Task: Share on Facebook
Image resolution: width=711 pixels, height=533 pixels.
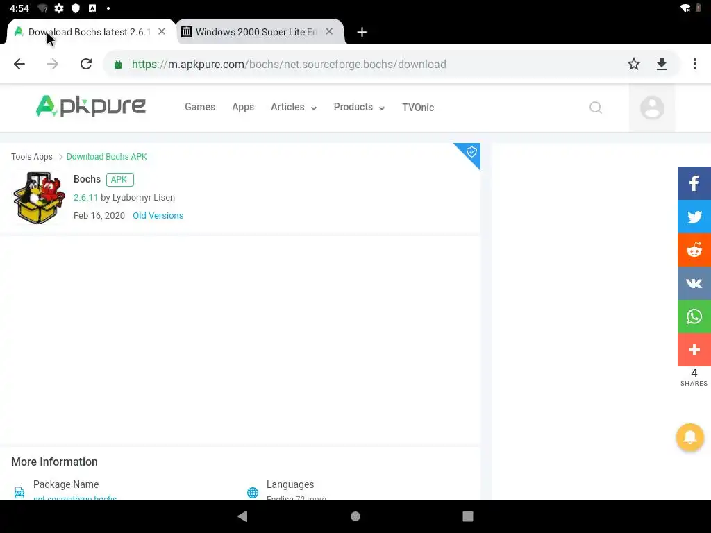Action: point(694,183)
